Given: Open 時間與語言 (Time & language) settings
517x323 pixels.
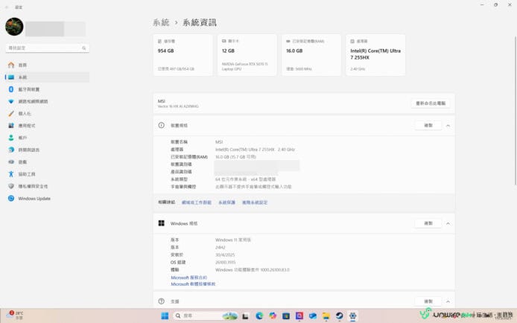Looking at the screenshot, I should coord(28,150).
